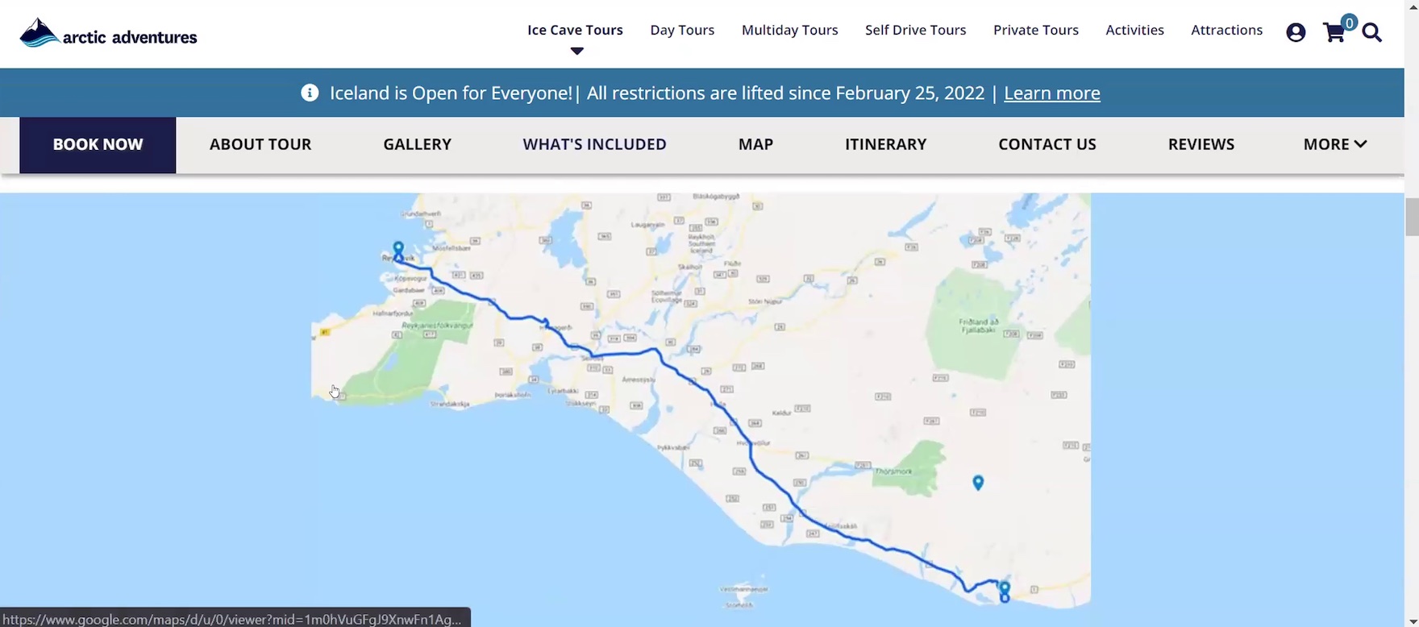This screenshot has width=1419, height=627.
Task: Go to the ITINERARY tab
Action: pyautogui.click(x=885, y=144)
